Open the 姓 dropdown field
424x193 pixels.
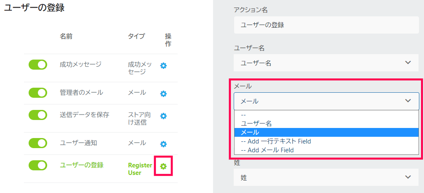(x=326, y=177)
